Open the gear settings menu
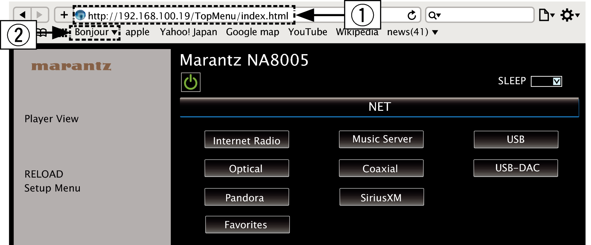 coord(570,15)
